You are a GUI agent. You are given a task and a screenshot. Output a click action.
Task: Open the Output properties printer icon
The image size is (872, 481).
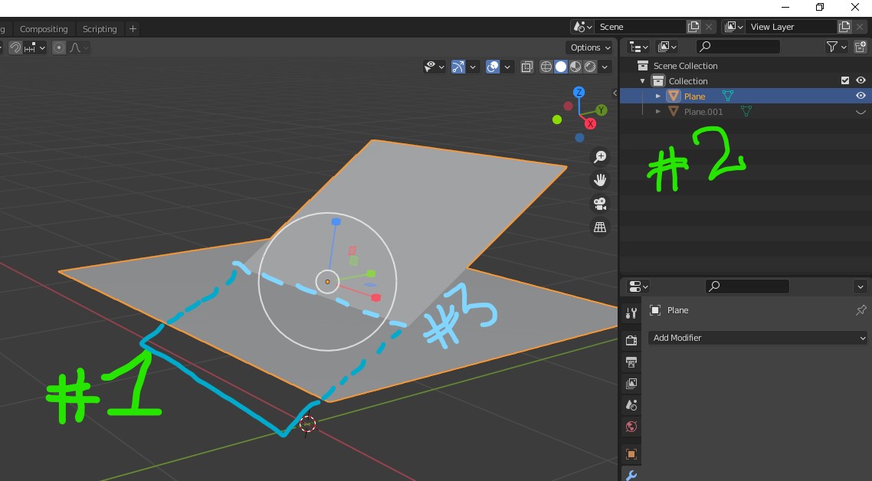click(x=631, y=362)
